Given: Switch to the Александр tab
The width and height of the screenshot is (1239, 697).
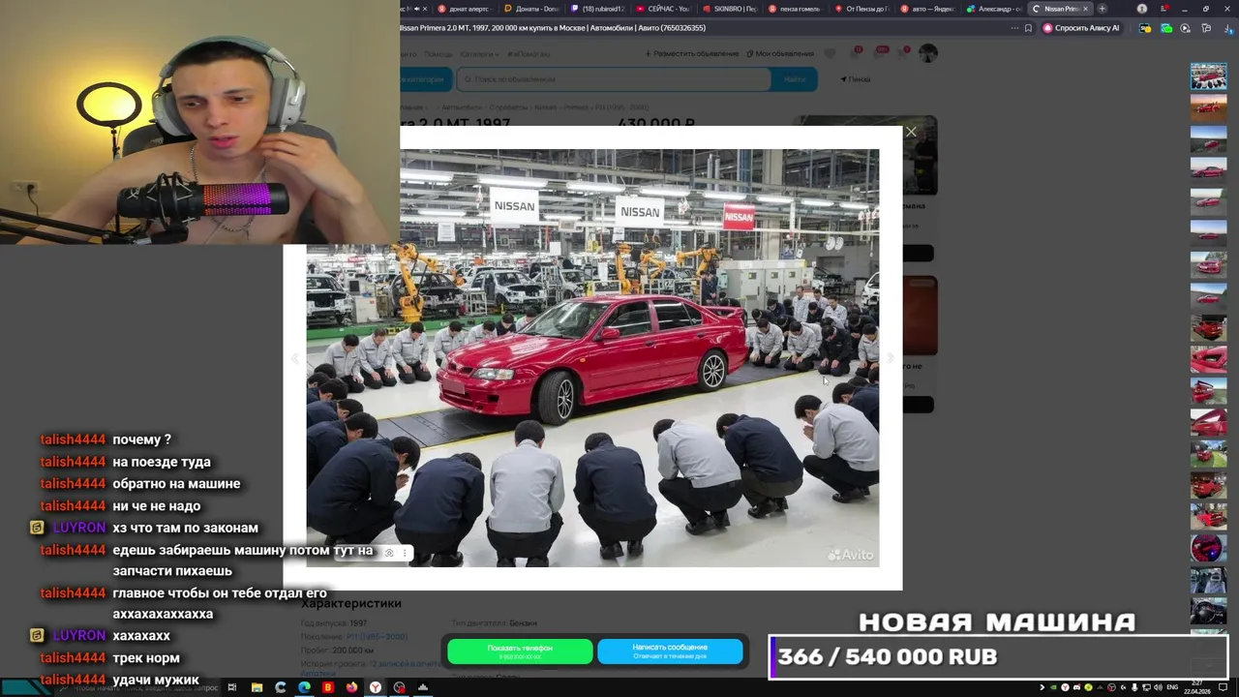Looking at the screenshot, I should (x=994, y=9).
